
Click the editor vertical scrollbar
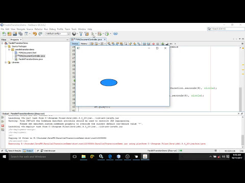point(240,79)
